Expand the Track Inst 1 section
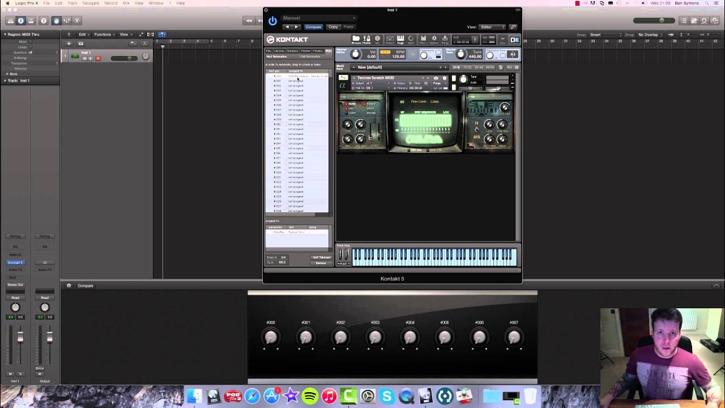Screen dimensions: 725x408 6,80
